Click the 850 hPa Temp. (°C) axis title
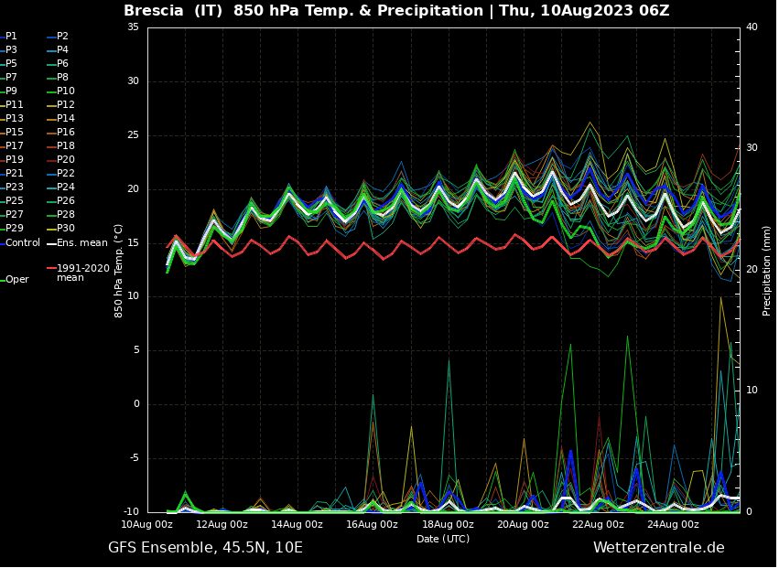This screenshot has height=568, width=779. (118, 271)
